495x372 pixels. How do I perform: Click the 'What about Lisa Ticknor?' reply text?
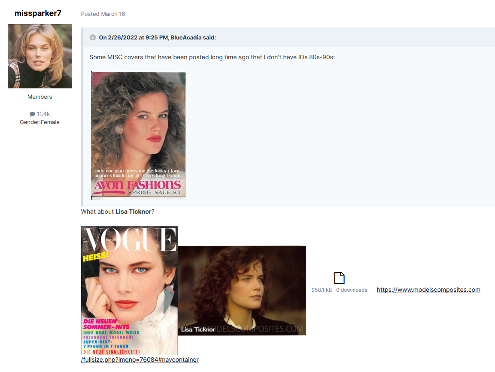tap(118, 212)
